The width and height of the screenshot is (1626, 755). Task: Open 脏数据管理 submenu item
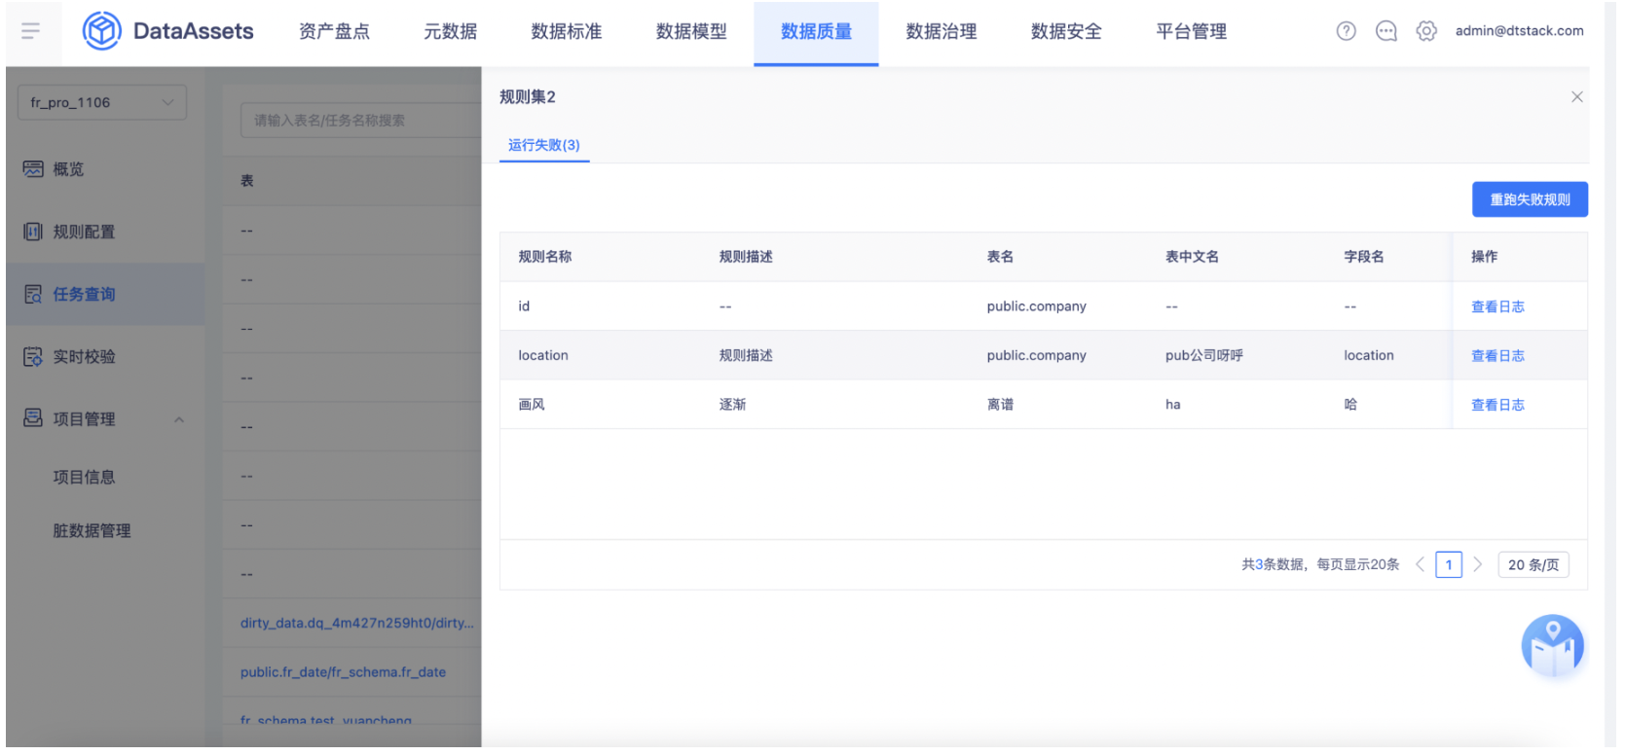tap(92, 530)
